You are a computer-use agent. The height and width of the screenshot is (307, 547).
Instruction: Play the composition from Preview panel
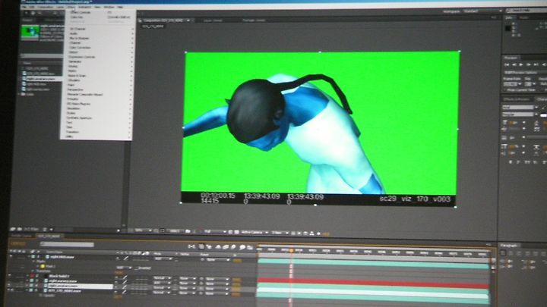click(x=521, y=64)
